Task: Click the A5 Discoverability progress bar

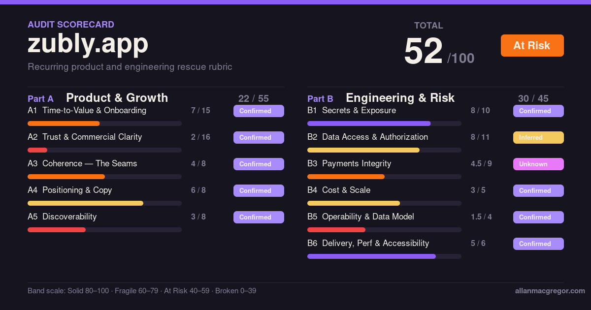Action: tap(57, 230)
